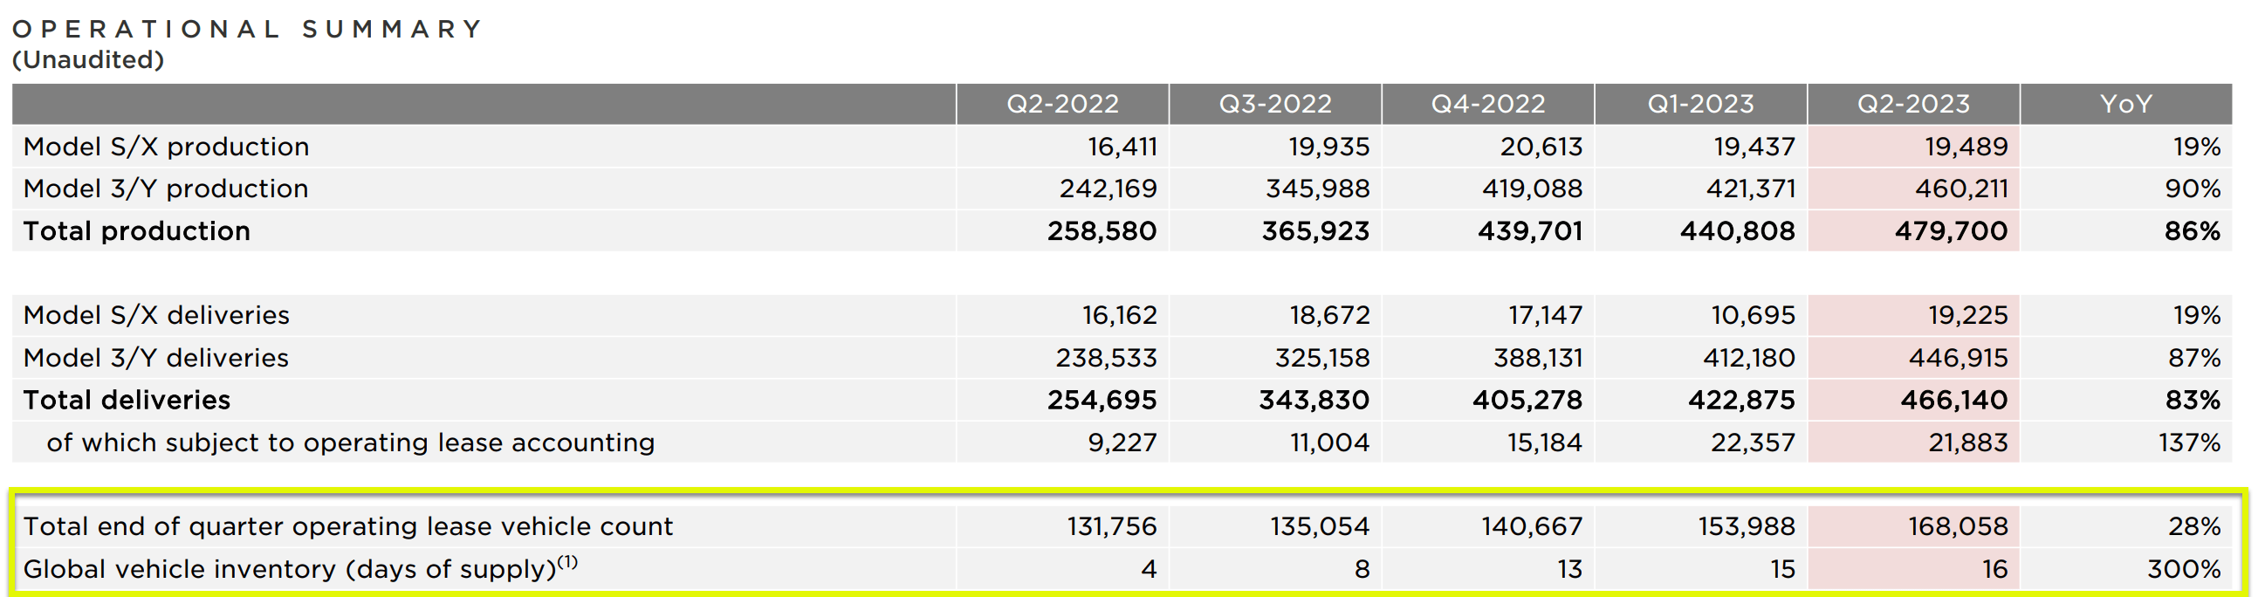Click the Q2-2023 lease count 168,058
The height and width of the screenshot is (597, 2265).
1958,525
